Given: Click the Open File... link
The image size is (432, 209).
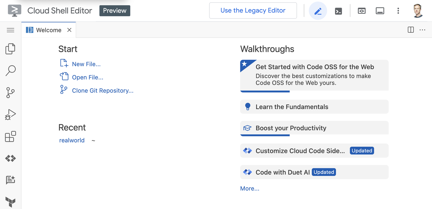Looking at the screenshot, I should click(x=87, y=77).
